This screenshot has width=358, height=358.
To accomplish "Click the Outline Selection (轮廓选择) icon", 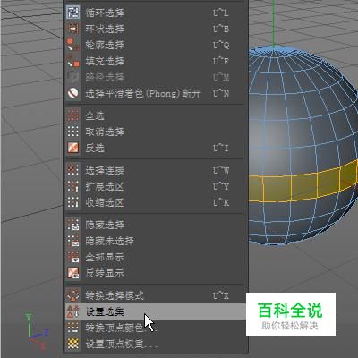I will (73, 45).
